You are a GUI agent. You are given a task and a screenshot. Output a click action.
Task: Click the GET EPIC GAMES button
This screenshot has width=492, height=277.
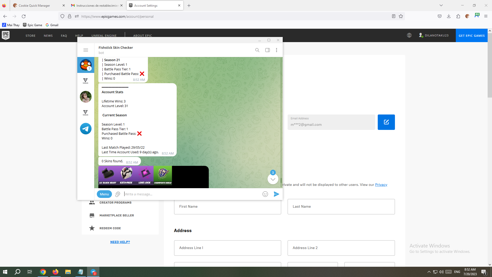(x=472, y=35)
